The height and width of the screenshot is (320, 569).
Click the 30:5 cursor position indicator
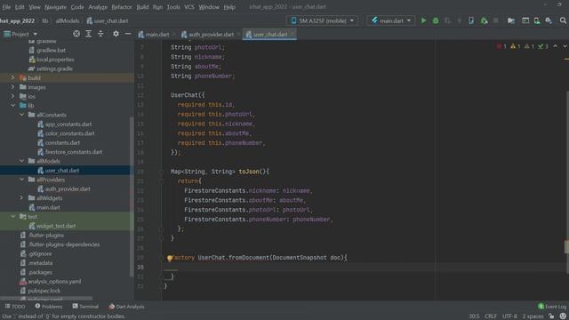pyautogui.click(x=474, y=316)
